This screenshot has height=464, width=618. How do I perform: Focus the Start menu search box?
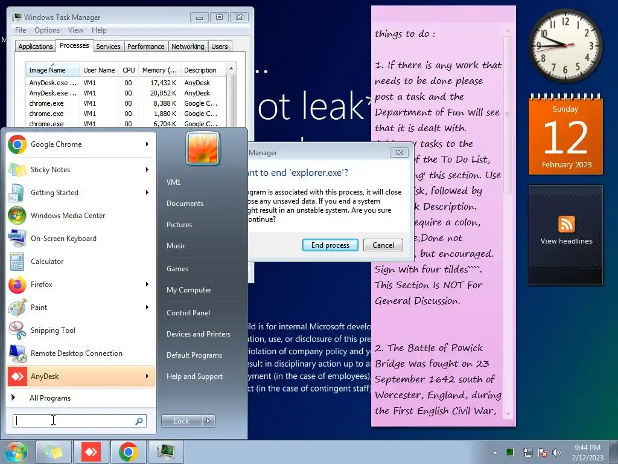click(79, 421)
